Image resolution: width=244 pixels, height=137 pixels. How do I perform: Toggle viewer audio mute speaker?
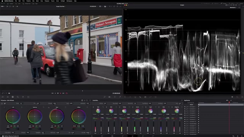9,93
